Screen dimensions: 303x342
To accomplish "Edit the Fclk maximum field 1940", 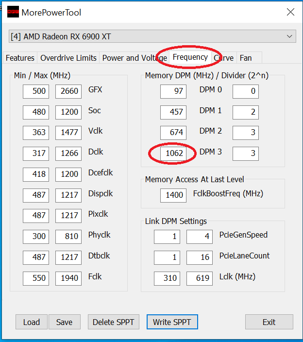I will click(x=68, y=278).
